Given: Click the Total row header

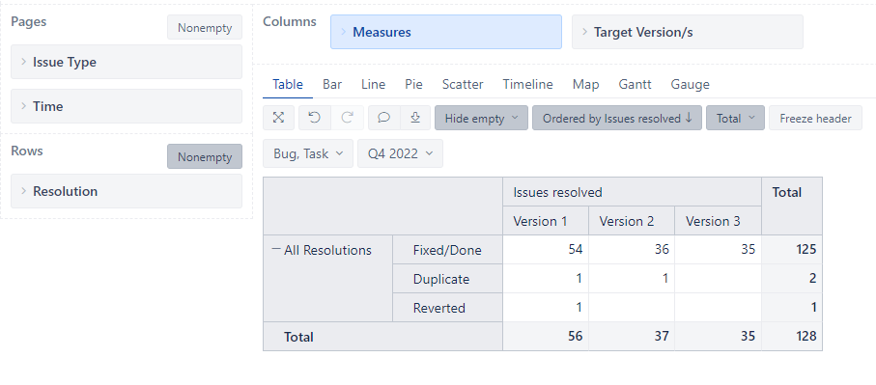Looking at the screenshot, I should pos(382,337).
